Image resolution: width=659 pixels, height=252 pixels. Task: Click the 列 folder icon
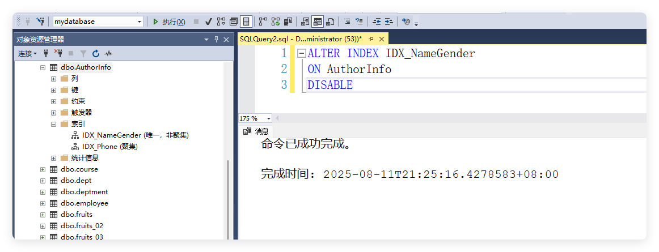(64, 79)
